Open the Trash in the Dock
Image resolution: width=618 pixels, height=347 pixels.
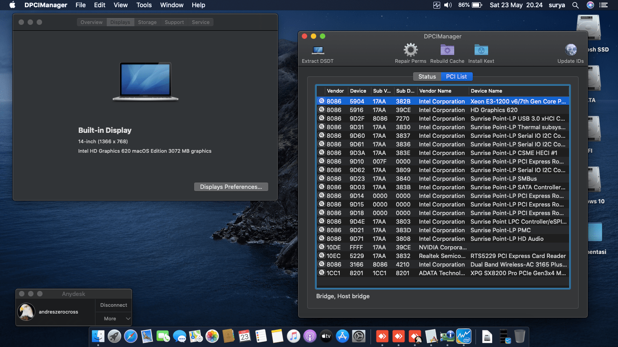(520, 336)
